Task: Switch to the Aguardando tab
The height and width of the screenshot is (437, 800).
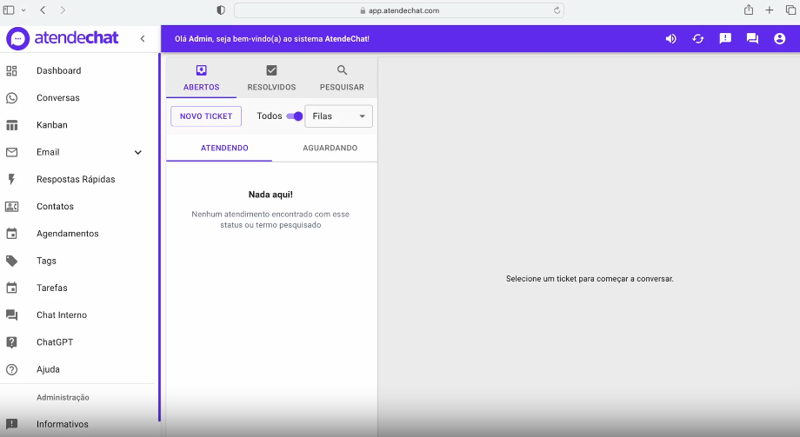Action: pos(330,149)
